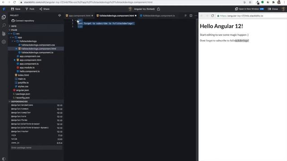Open the Firebase/deploy sidebar icon
The width and height of the screenshot is (287, 161).
(x=4, y=34)
